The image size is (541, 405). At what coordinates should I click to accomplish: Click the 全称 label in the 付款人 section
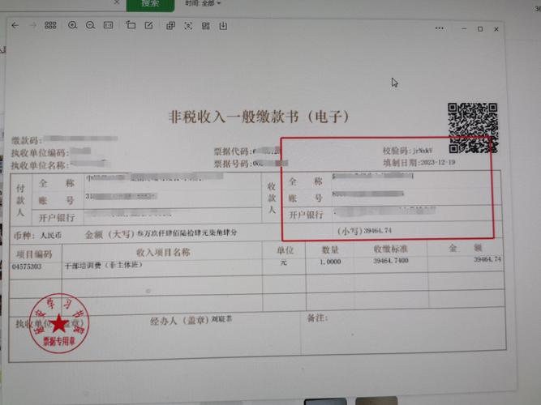pyautogui.click(x=57, y=183)
